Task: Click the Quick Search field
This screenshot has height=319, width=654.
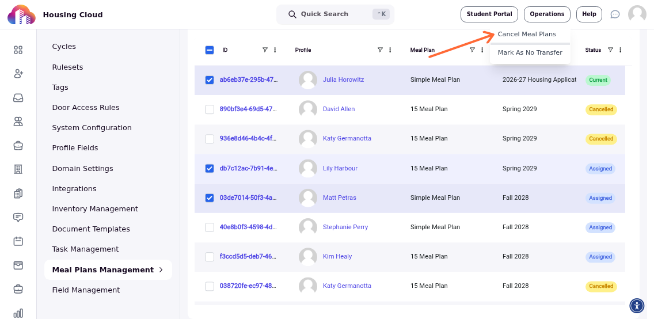Action: coord(335,14)
